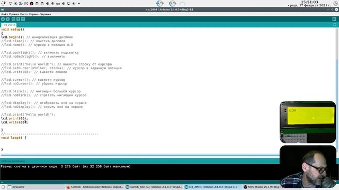The image size is (339, 190).
Task: Click the LCD camera preview overlay
Action: (308, 122)
